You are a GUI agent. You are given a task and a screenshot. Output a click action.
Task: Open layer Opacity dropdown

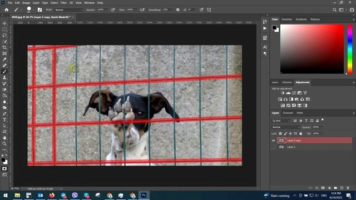coord(322,127)
